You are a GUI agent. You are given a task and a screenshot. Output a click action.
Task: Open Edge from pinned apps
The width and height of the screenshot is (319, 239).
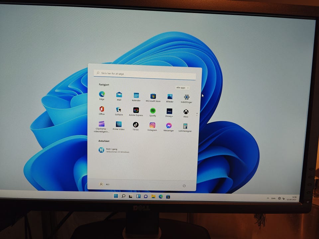pos(102,96)
